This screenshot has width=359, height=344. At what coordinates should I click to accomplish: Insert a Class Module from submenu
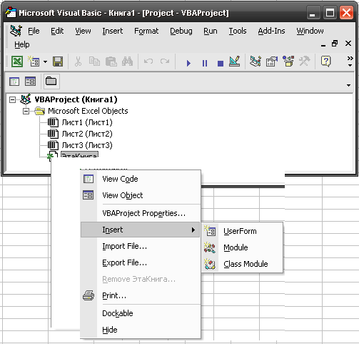242,264
